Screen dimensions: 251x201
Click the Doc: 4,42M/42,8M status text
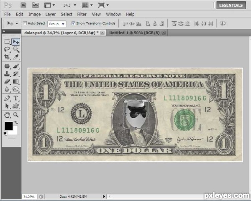coord(73,196)
